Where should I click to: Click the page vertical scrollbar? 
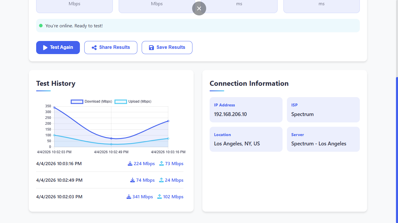[x=397, y=145]
